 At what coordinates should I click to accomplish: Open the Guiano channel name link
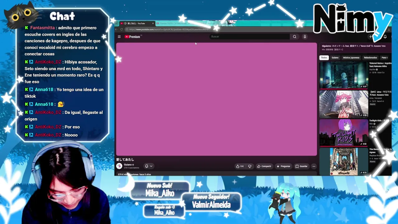click(128, 165)
